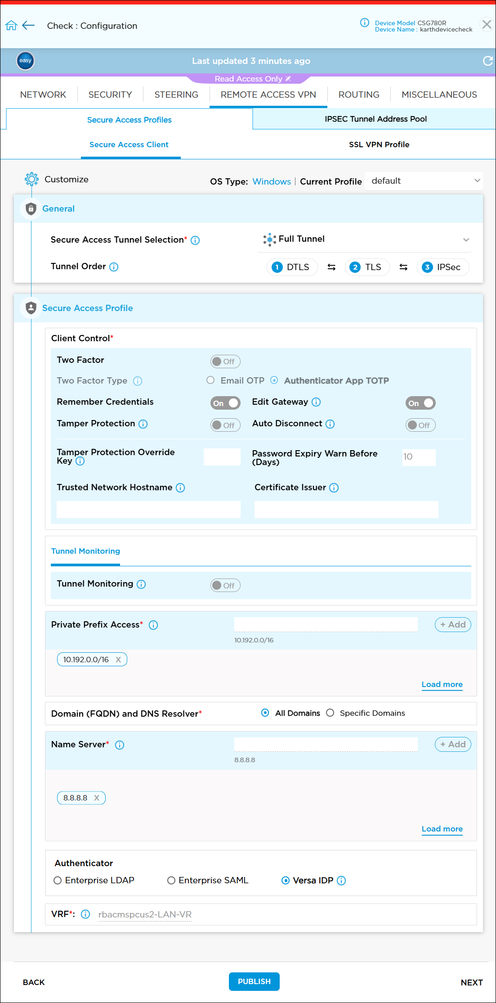Click the refresh icon beside last updated
The height and width of the screenshot is (1003, 496).
click(x=487, y=61)
